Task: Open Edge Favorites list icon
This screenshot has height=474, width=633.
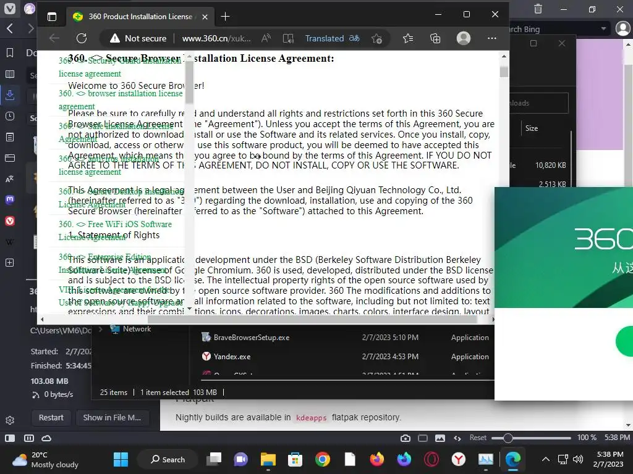Action: tap(408, 38)
